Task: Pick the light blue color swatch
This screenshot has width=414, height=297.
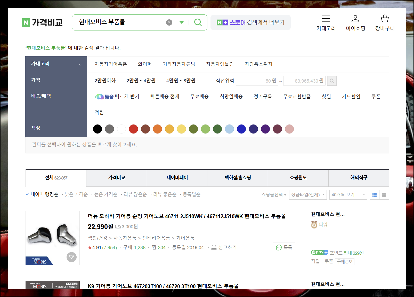Action: 229,129
